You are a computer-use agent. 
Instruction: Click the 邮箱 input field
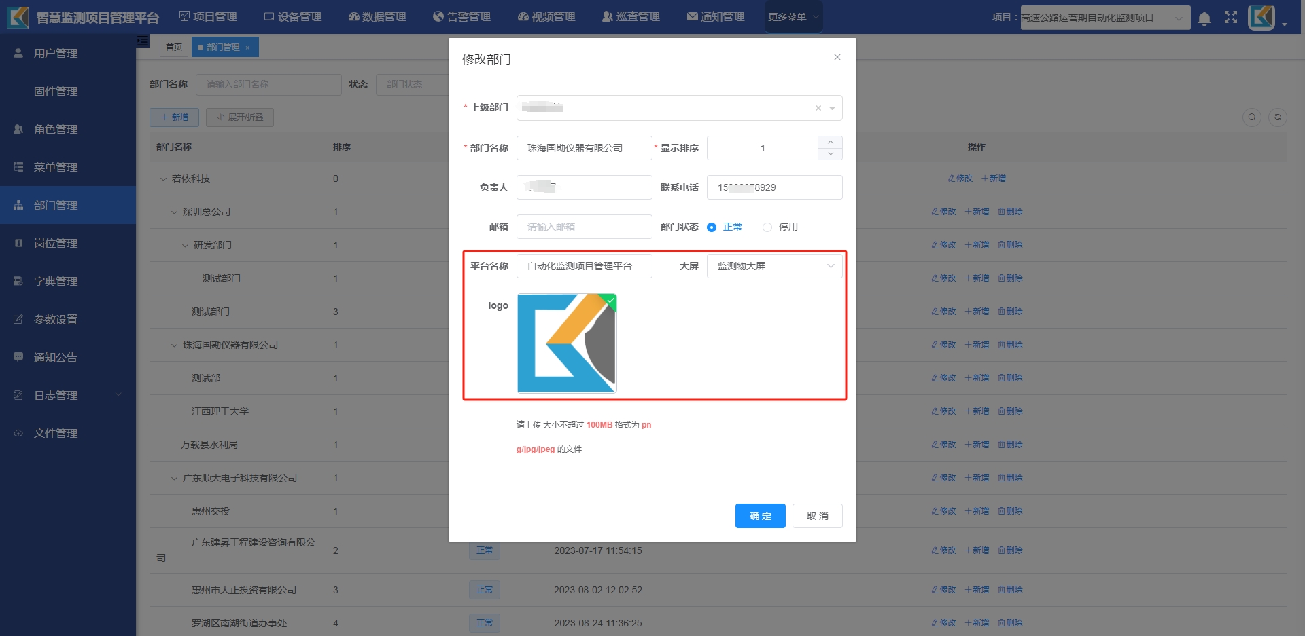pos(584,227)
